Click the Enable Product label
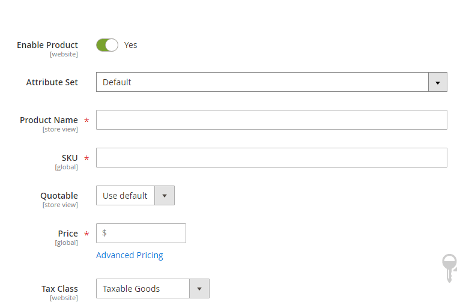The width and height of the screenshot is (457, 302). point(47,45)
